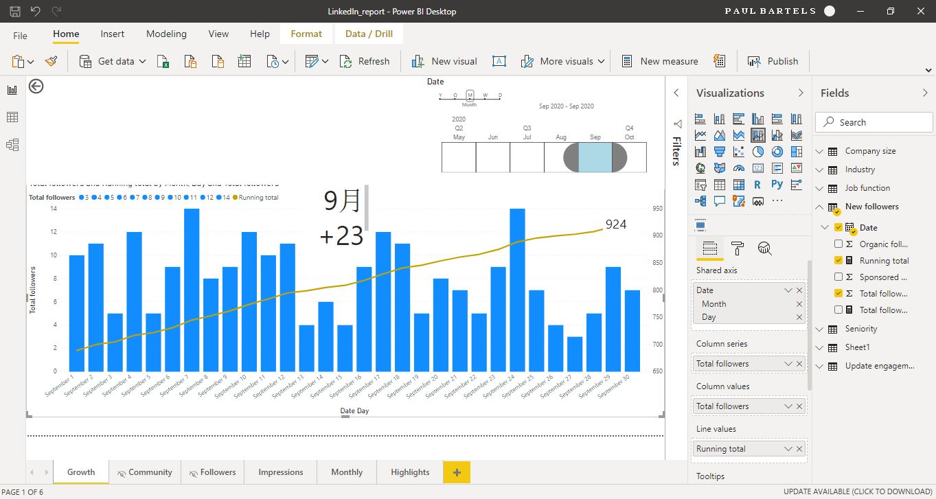Open the Data view in left sidebar
Viewport: 936px width, 499px height.
(12, 117)
